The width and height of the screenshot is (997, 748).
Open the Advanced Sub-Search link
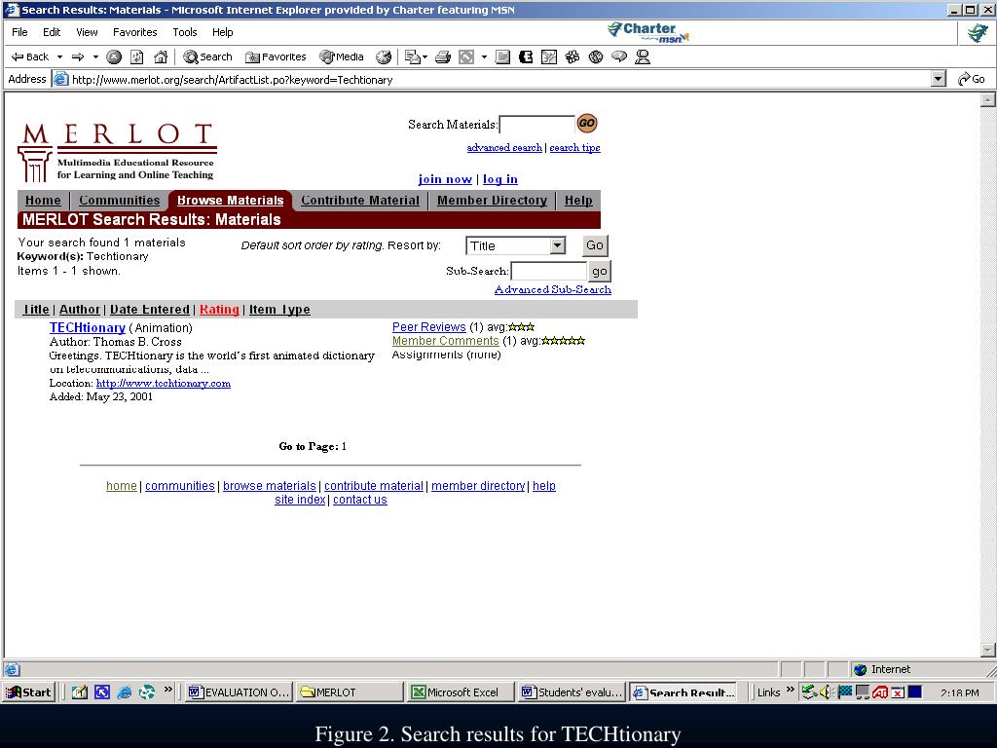point(553,289)
